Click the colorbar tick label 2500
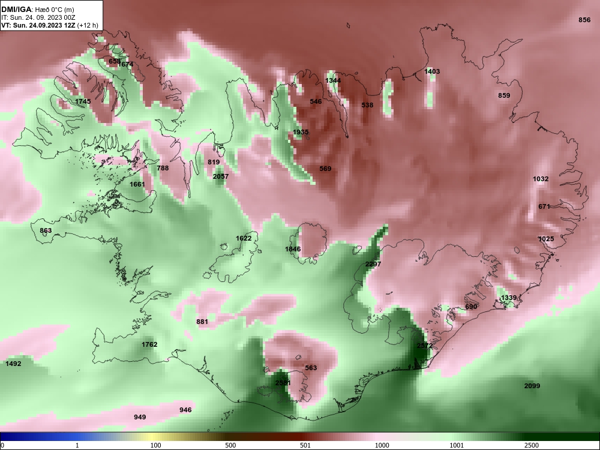Image resolution: width=600 pixels, height=450 pixels. pyautogui.click(x=532, y=445)
